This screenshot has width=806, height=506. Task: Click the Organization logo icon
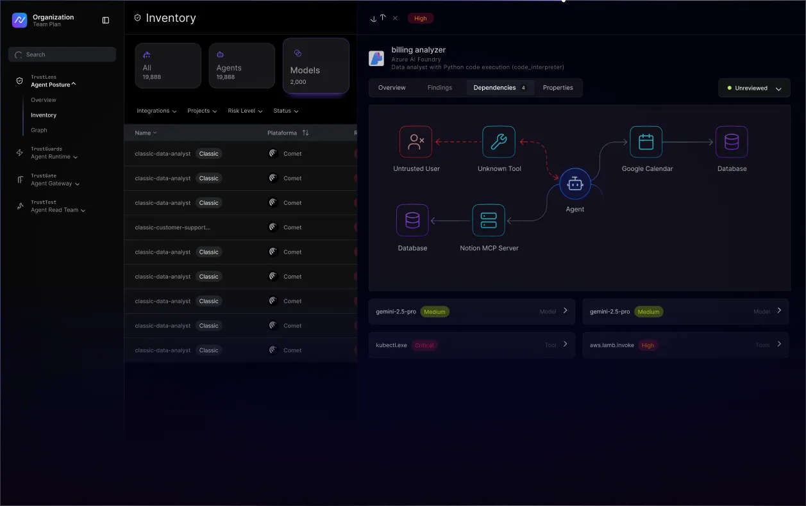point(20,20)
